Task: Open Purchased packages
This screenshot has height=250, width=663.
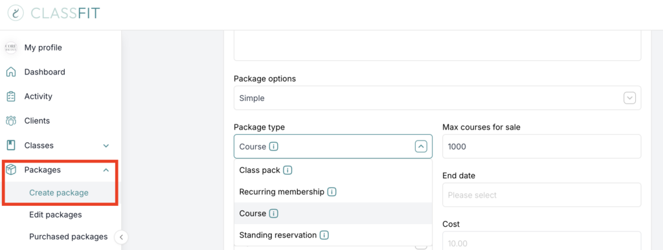Action: point(69,237)
